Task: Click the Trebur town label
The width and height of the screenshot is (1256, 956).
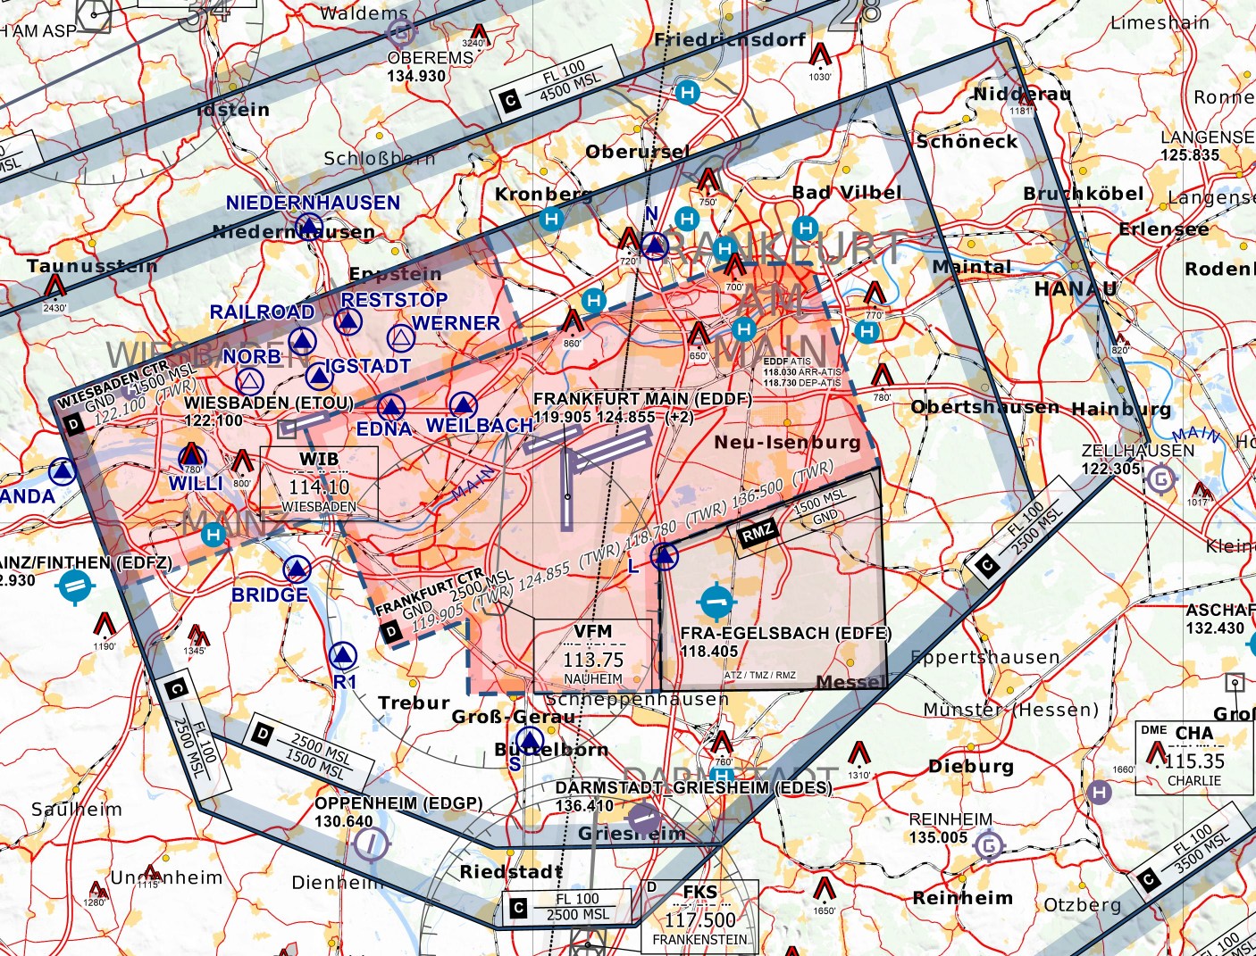Action: pos(414,703)
